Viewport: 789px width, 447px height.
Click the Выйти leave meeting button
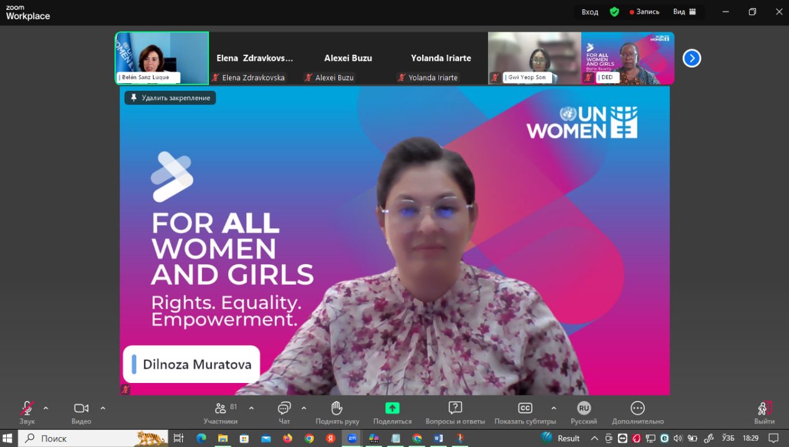(x=765, y=412)
